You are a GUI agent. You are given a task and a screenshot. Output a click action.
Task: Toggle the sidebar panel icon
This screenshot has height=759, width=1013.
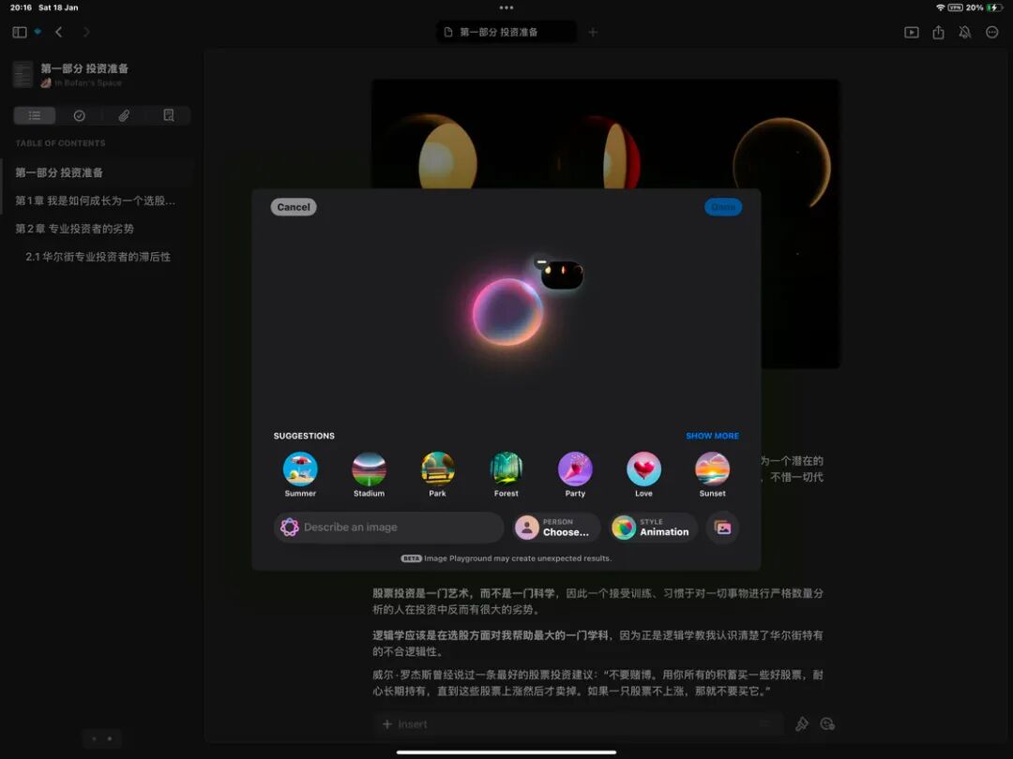click(x=20, y=32)
